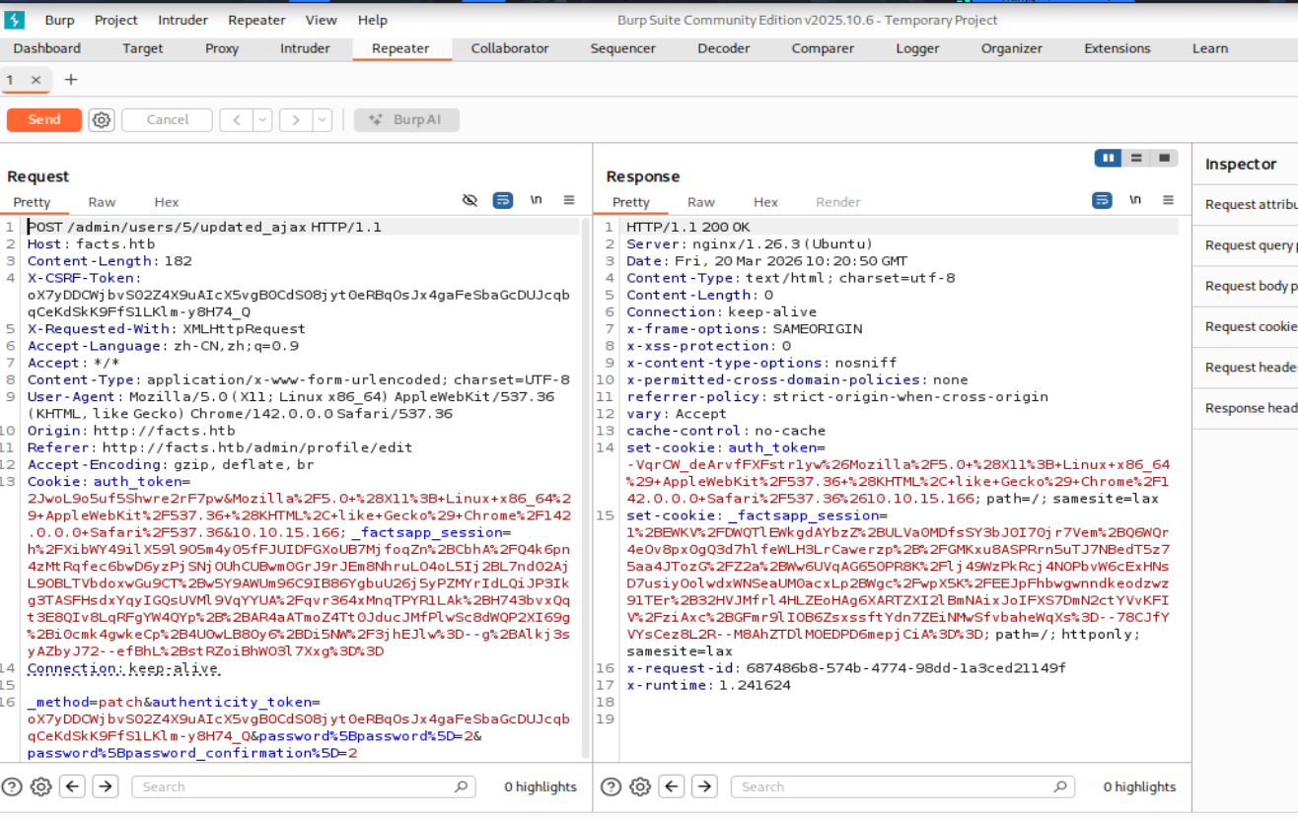Send the request with the Send button
This screenshot has width=1298, height=818.
[x=44, y=120]
